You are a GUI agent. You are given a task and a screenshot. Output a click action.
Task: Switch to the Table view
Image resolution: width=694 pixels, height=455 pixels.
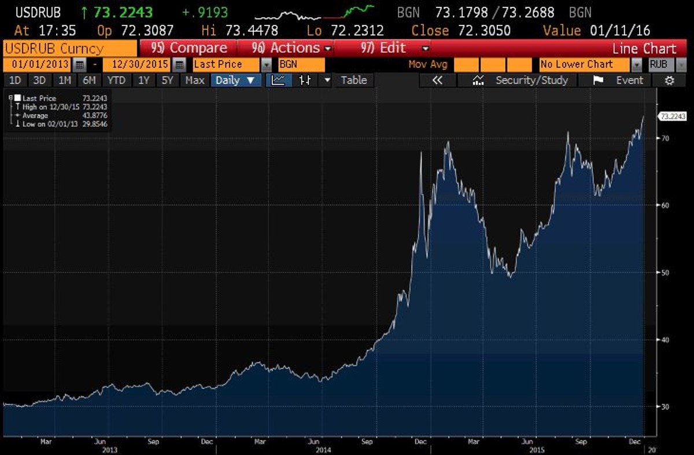[x=354, y=80]
